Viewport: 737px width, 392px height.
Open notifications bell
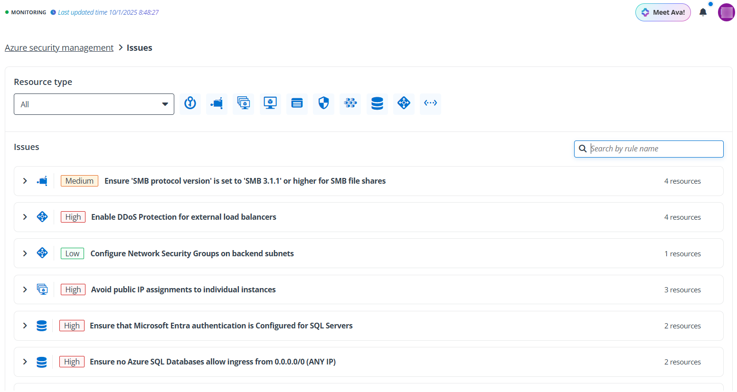[703, 12]
